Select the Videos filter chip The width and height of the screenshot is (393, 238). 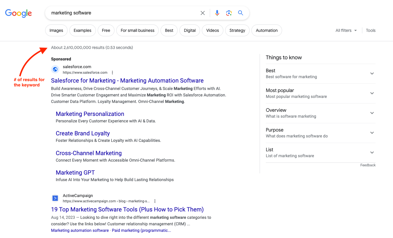213,30
